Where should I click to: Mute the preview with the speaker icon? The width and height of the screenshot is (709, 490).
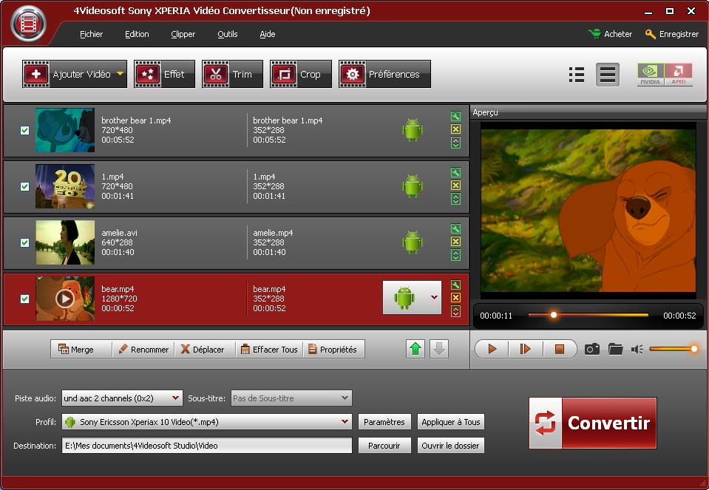pos(637,349)
